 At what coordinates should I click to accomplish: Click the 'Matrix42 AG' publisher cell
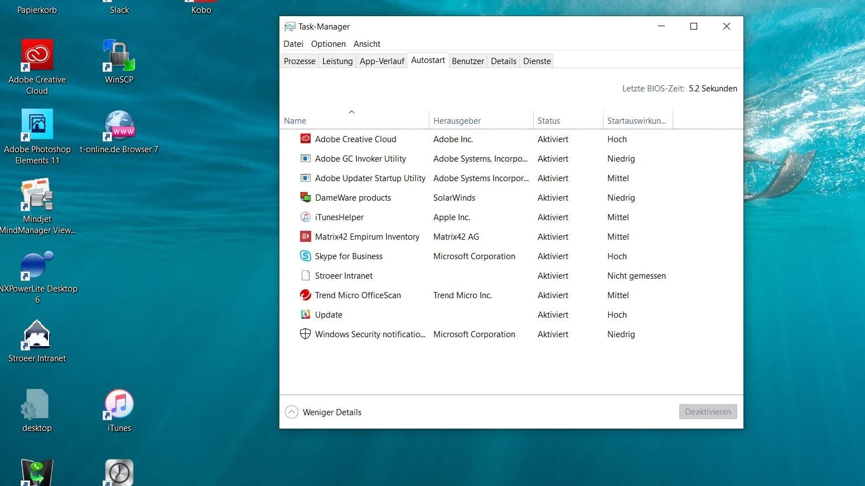click(456, 237)
